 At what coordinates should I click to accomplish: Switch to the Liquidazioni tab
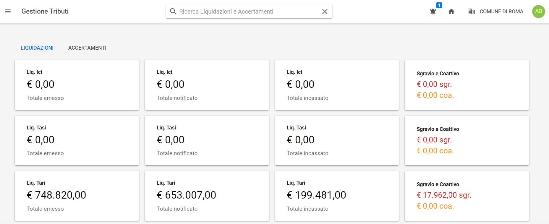point(37,48)
